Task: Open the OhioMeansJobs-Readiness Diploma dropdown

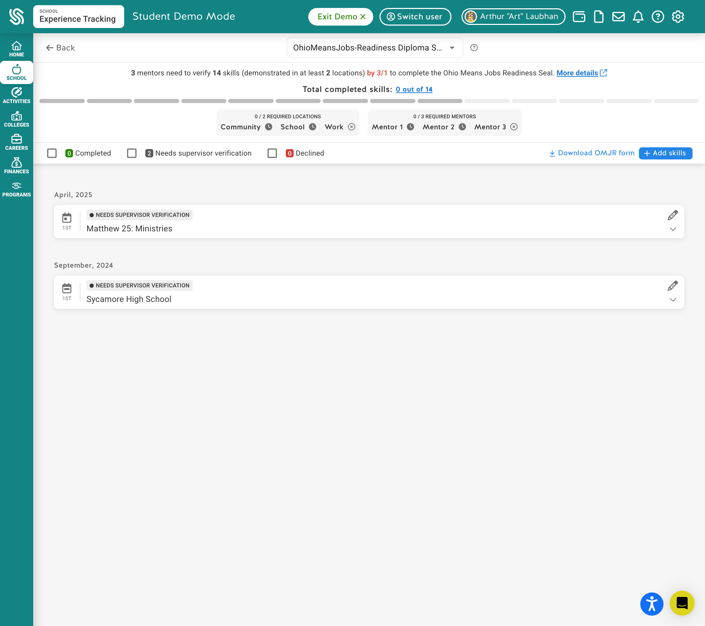Action: click(x=375, y=48)
